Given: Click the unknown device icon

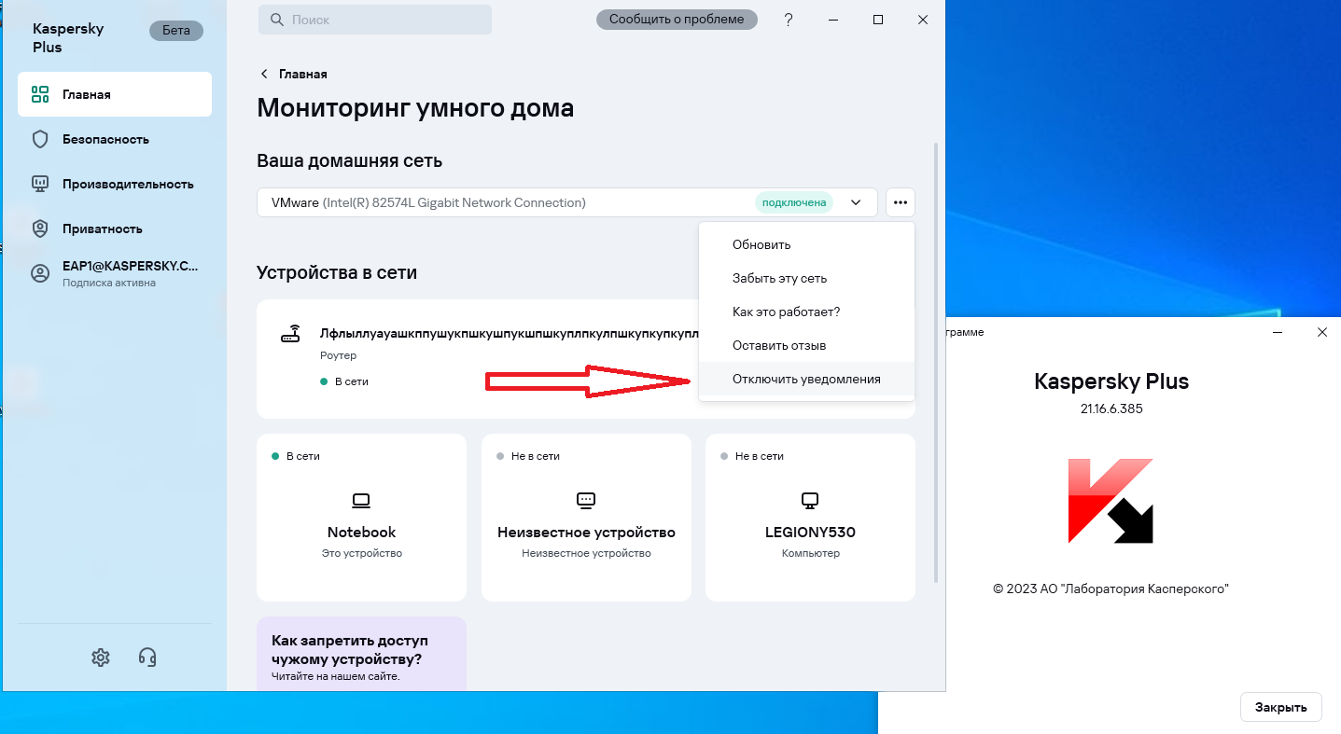Looking at the screenshot, I should point(586,500).
